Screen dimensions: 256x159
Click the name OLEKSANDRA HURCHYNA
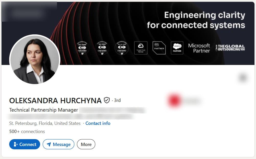pyautogui.click(x=55, y=100)
